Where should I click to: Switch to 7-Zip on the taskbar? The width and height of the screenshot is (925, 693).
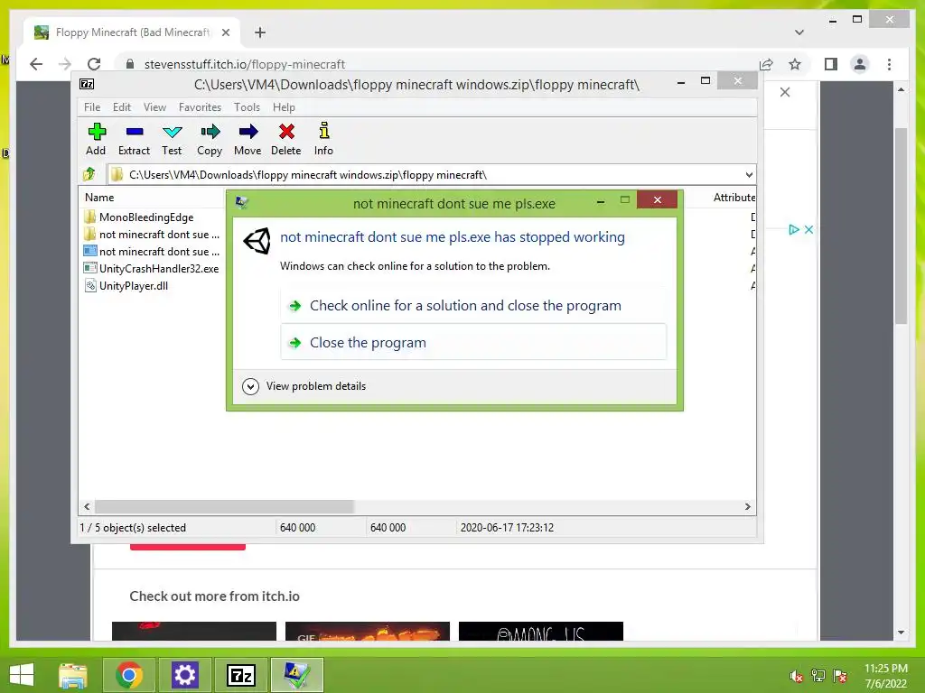coord(240,675)
